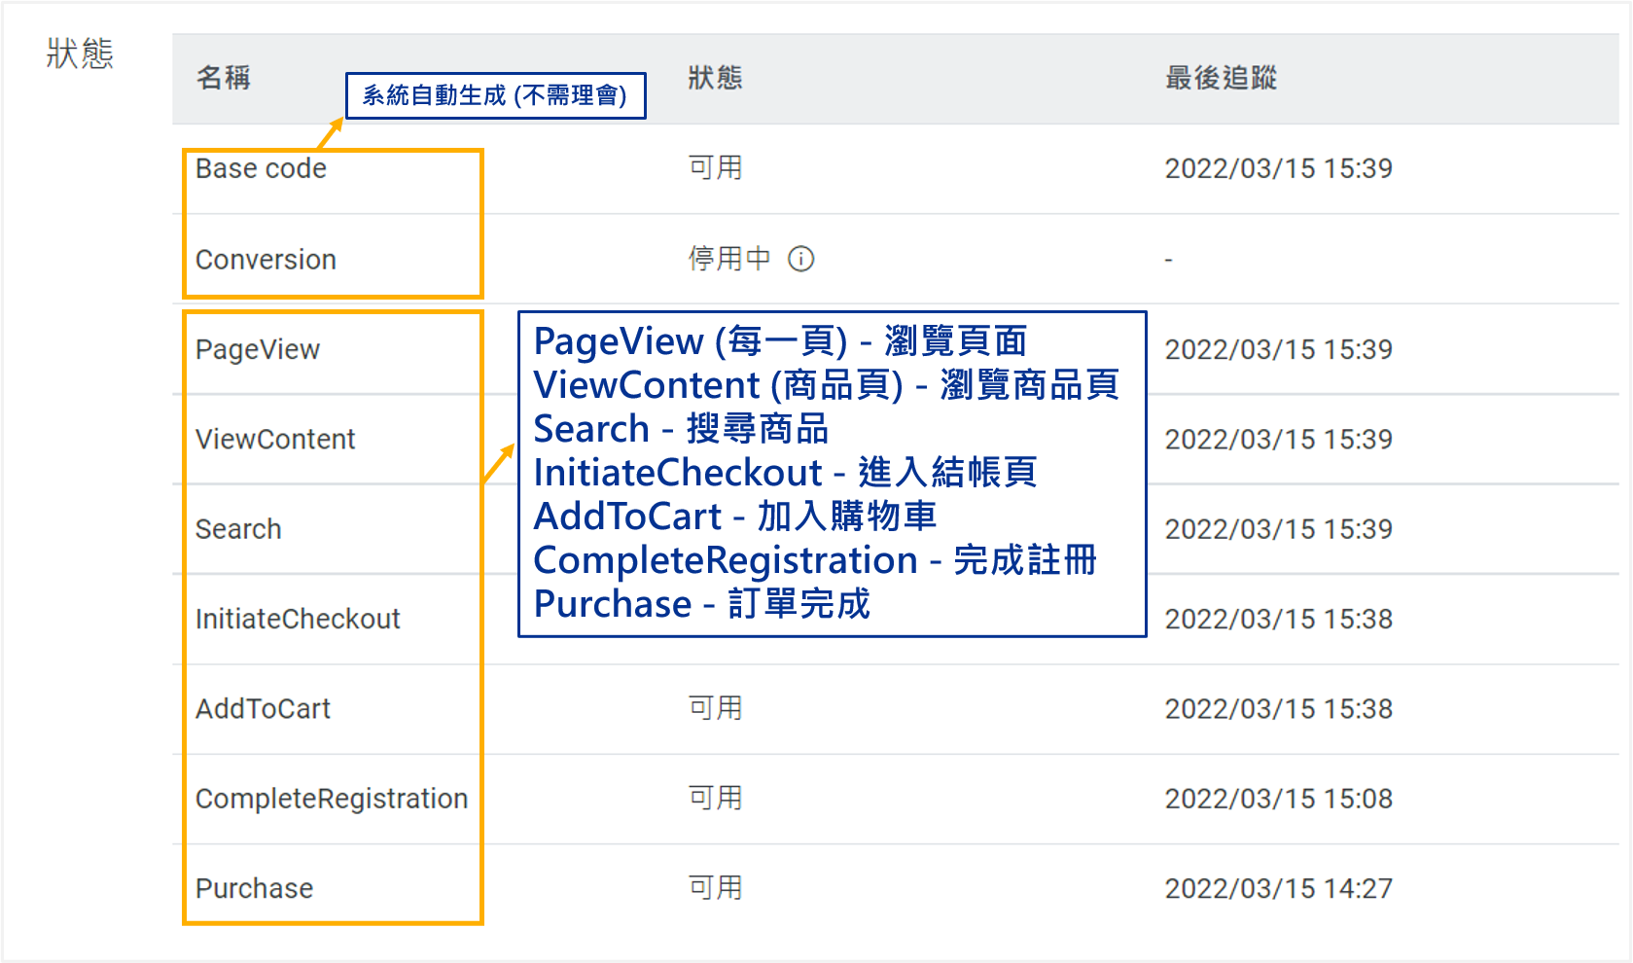Click the info icon beside 停用中
Image resolution: width=1633 pixels, height=963 pixels.
coord(800,259)
